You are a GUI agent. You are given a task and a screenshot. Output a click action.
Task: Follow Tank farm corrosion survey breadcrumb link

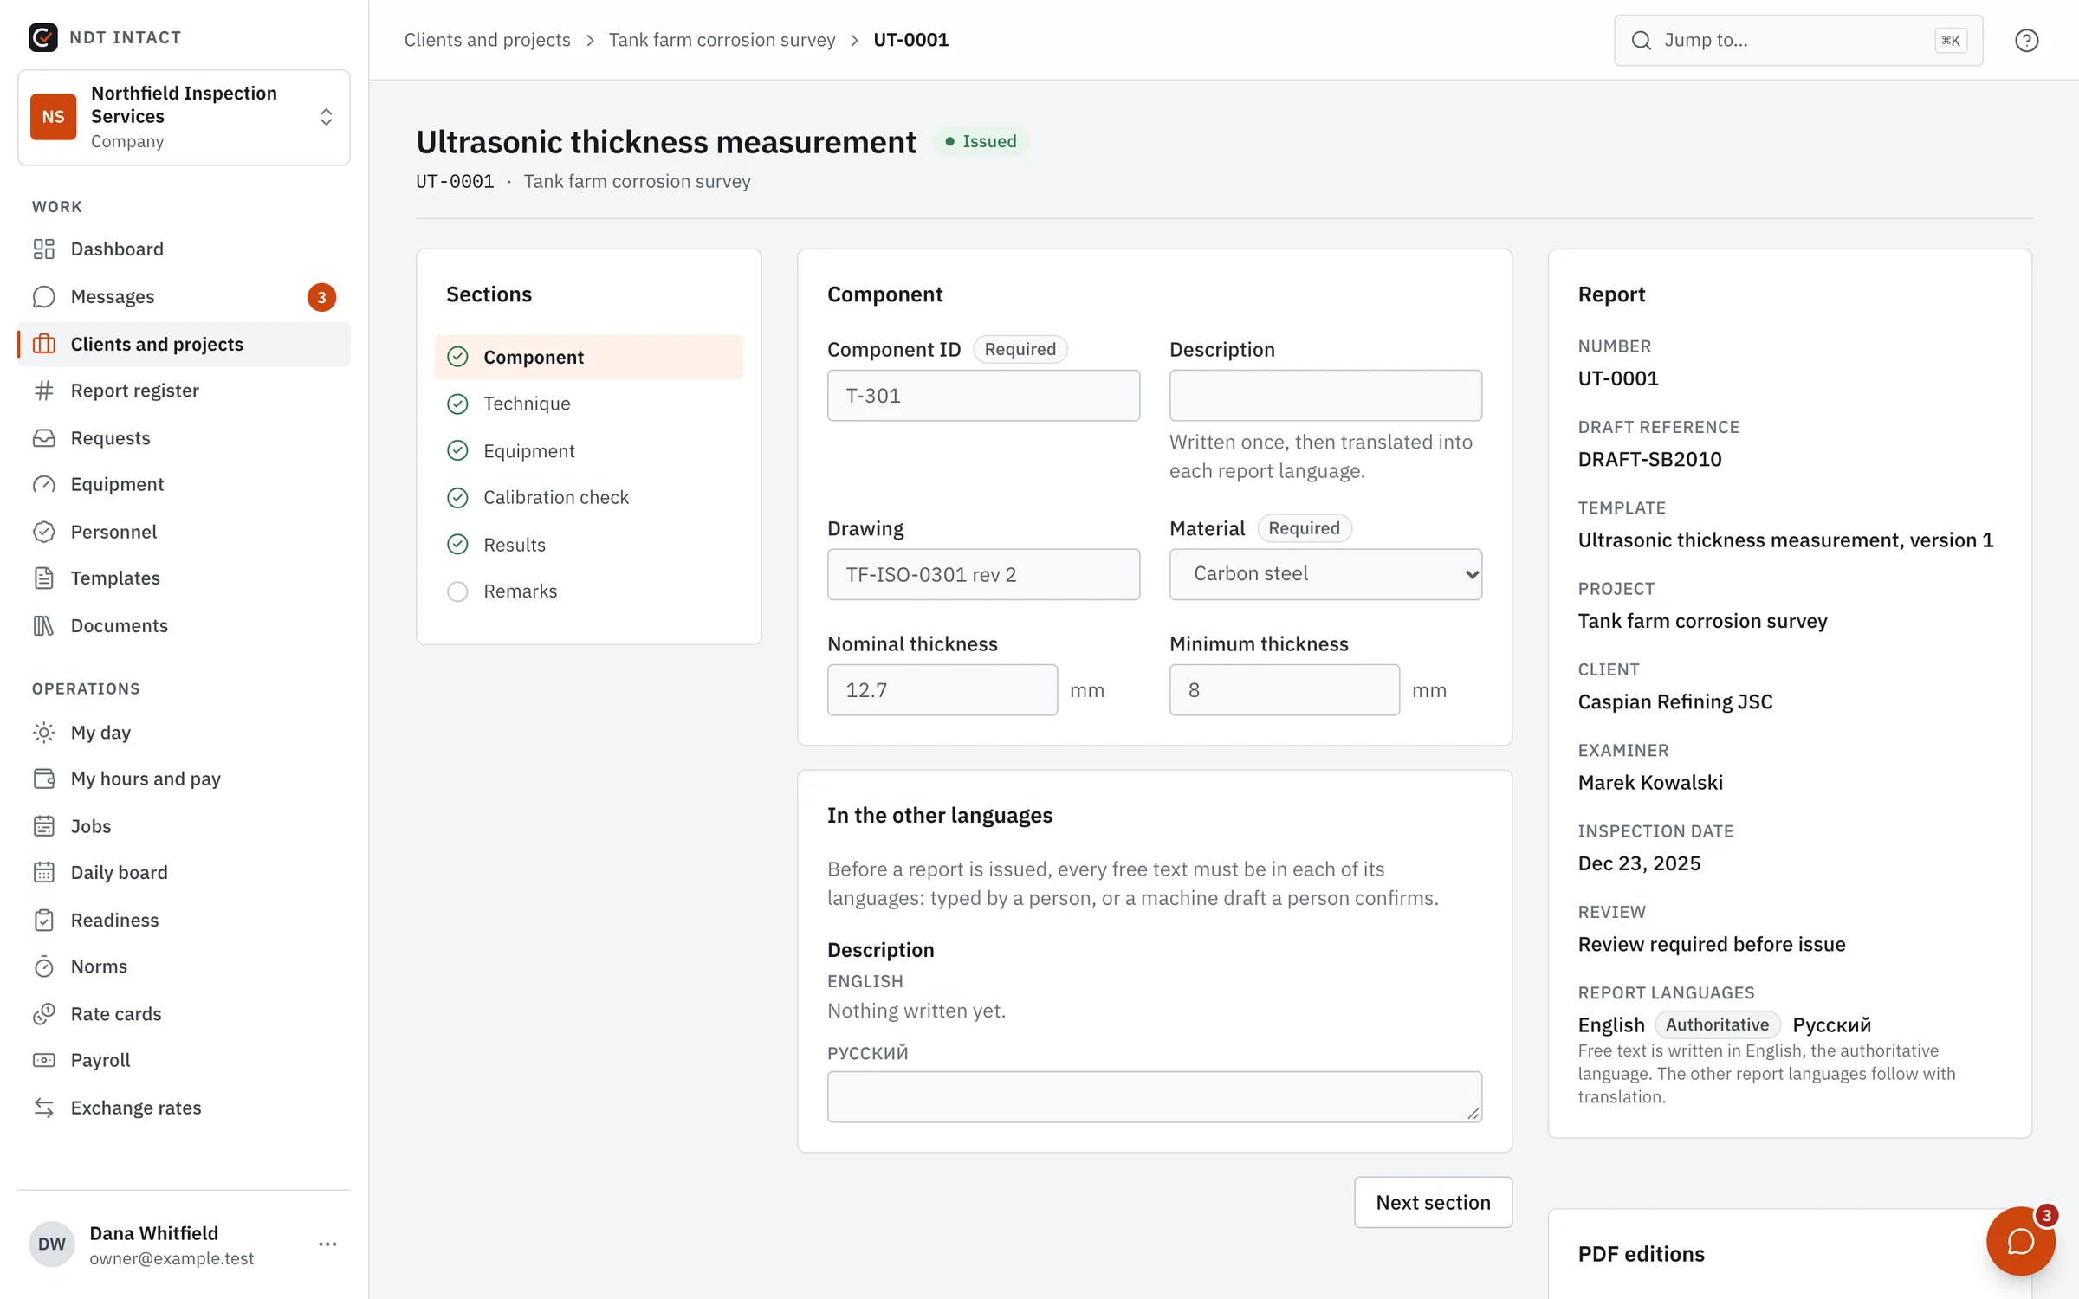coord(722,40)
